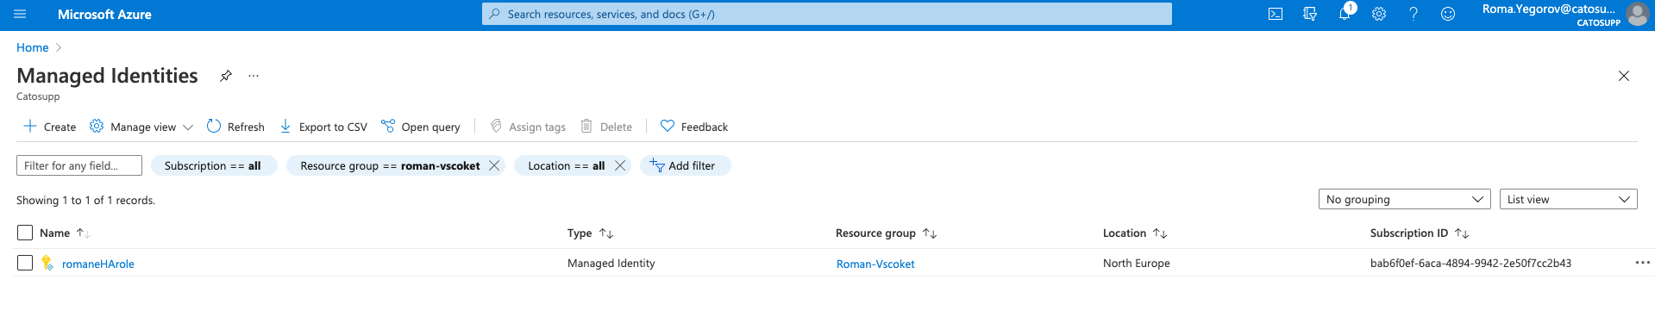1655x317 pixels.
Task: Show notifications via the bell icon
Action: [x=1345, y=14]
